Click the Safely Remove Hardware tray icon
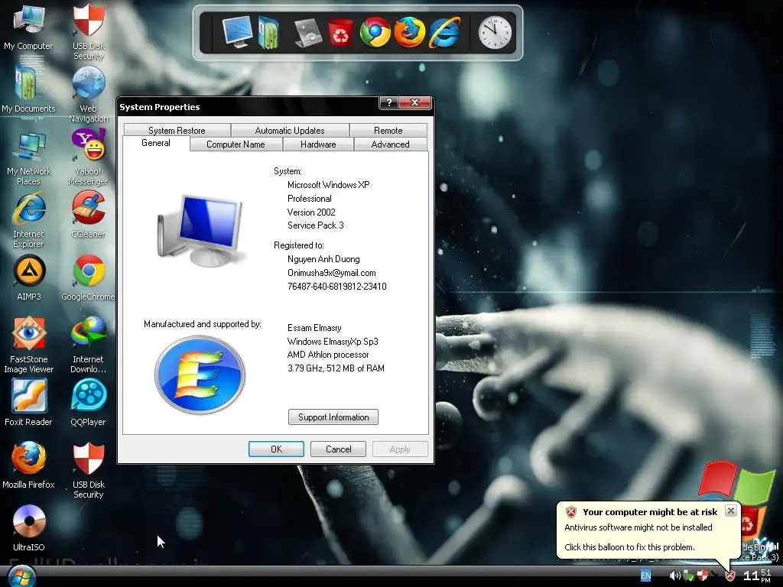This screenshot has width=783, height=587. (x=689, y=576)
